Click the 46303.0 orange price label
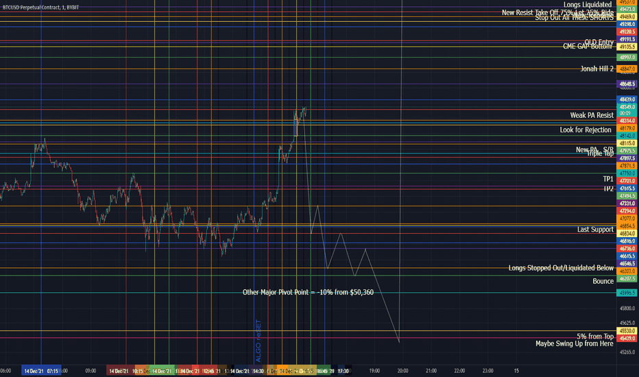 (627, 271)
